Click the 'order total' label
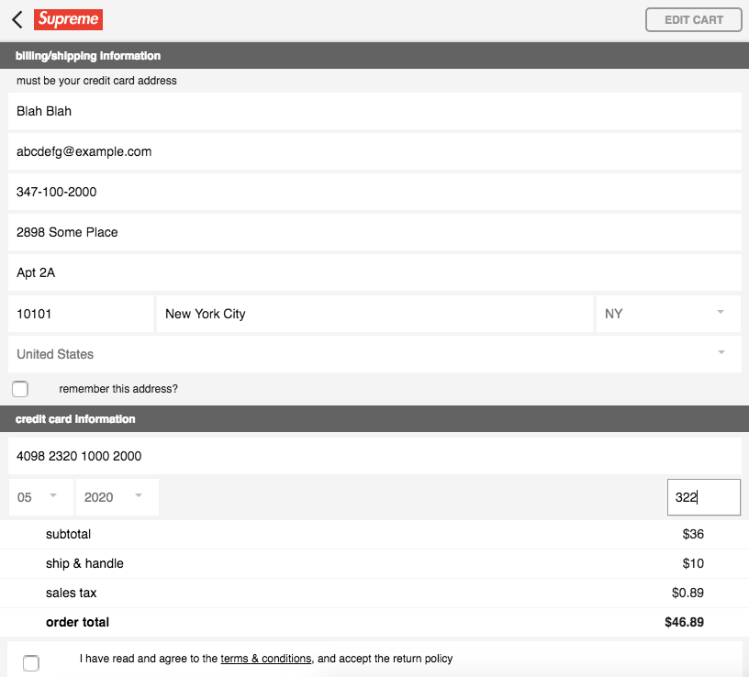This screenshot has width=749, height=677. coord(77,622)
